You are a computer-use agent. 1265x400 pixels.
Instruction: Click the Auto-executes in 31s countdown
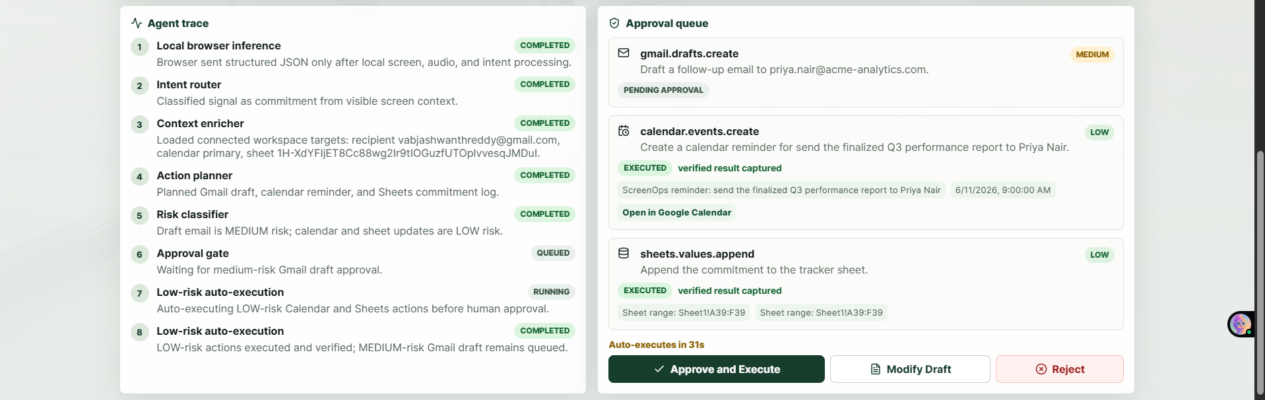656,345
